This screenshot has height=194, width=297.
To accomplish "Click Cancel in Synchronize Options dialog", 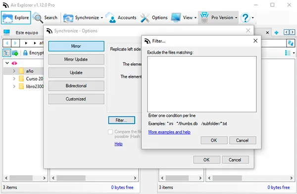I will pos(235,160).
